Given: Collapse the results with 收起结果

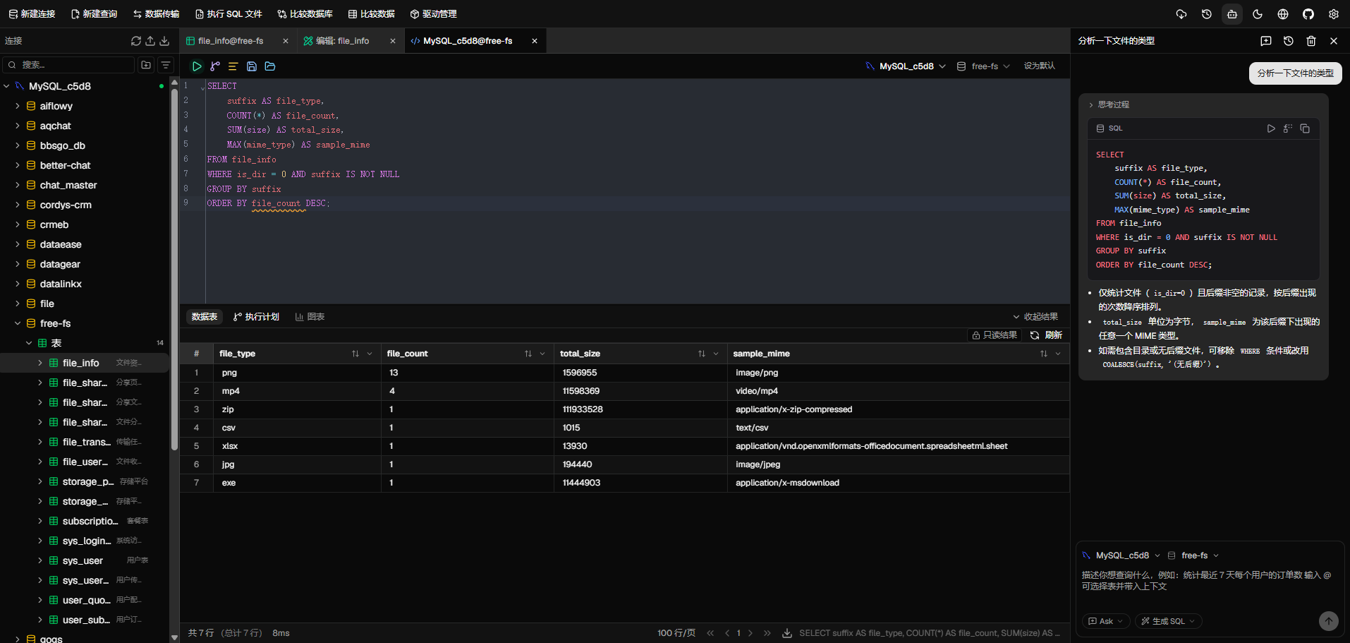Looking at the screenshot, I should 1035,317.
